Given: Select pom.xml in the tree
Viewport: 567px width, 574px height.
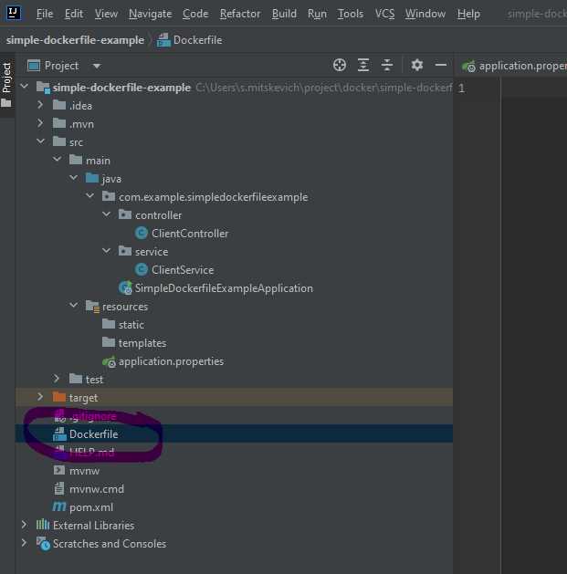Looking at the screenshot, I should click(x=90, y=507).
